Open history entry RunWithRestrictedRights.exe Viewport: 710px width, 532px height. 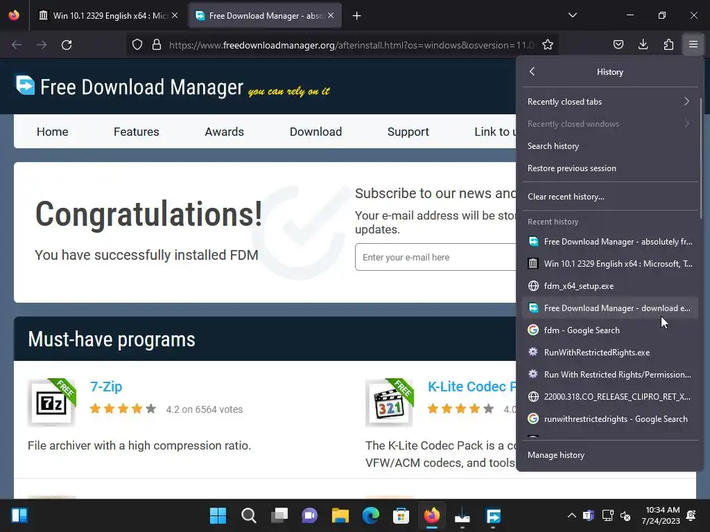coord(609,353)
